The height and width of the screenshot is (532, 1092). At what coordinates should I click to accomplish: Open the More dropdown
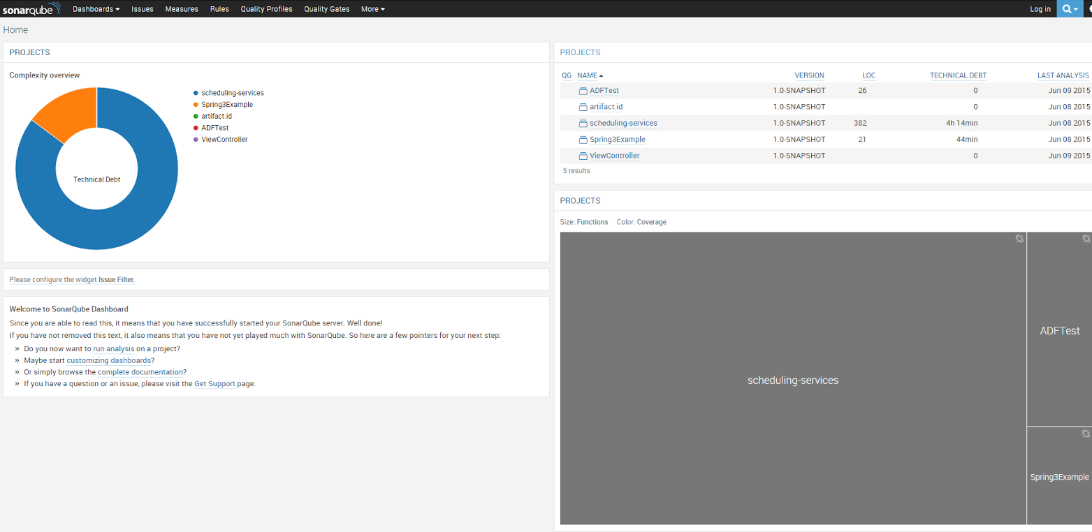372,8
